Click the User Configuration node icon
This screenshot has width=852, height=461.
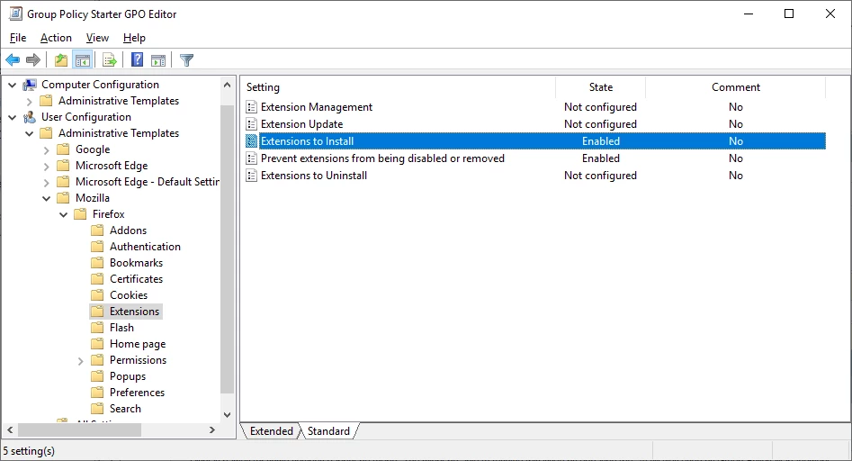pos(30,117)
